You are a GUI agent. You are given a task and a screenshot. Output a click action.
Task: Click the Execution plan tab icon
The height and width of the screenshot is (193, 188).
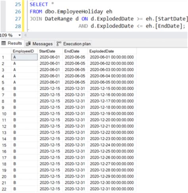coord(59,44)
